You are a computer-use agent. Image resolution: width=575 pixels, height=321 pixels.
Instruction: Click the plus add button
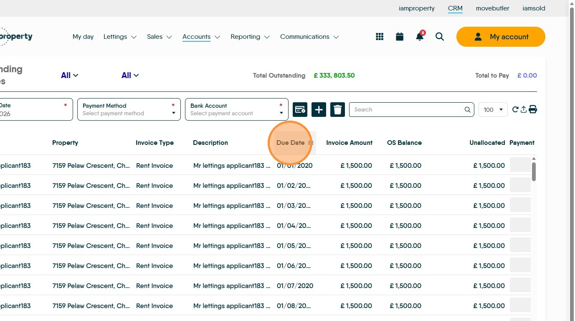coord(319,109)
